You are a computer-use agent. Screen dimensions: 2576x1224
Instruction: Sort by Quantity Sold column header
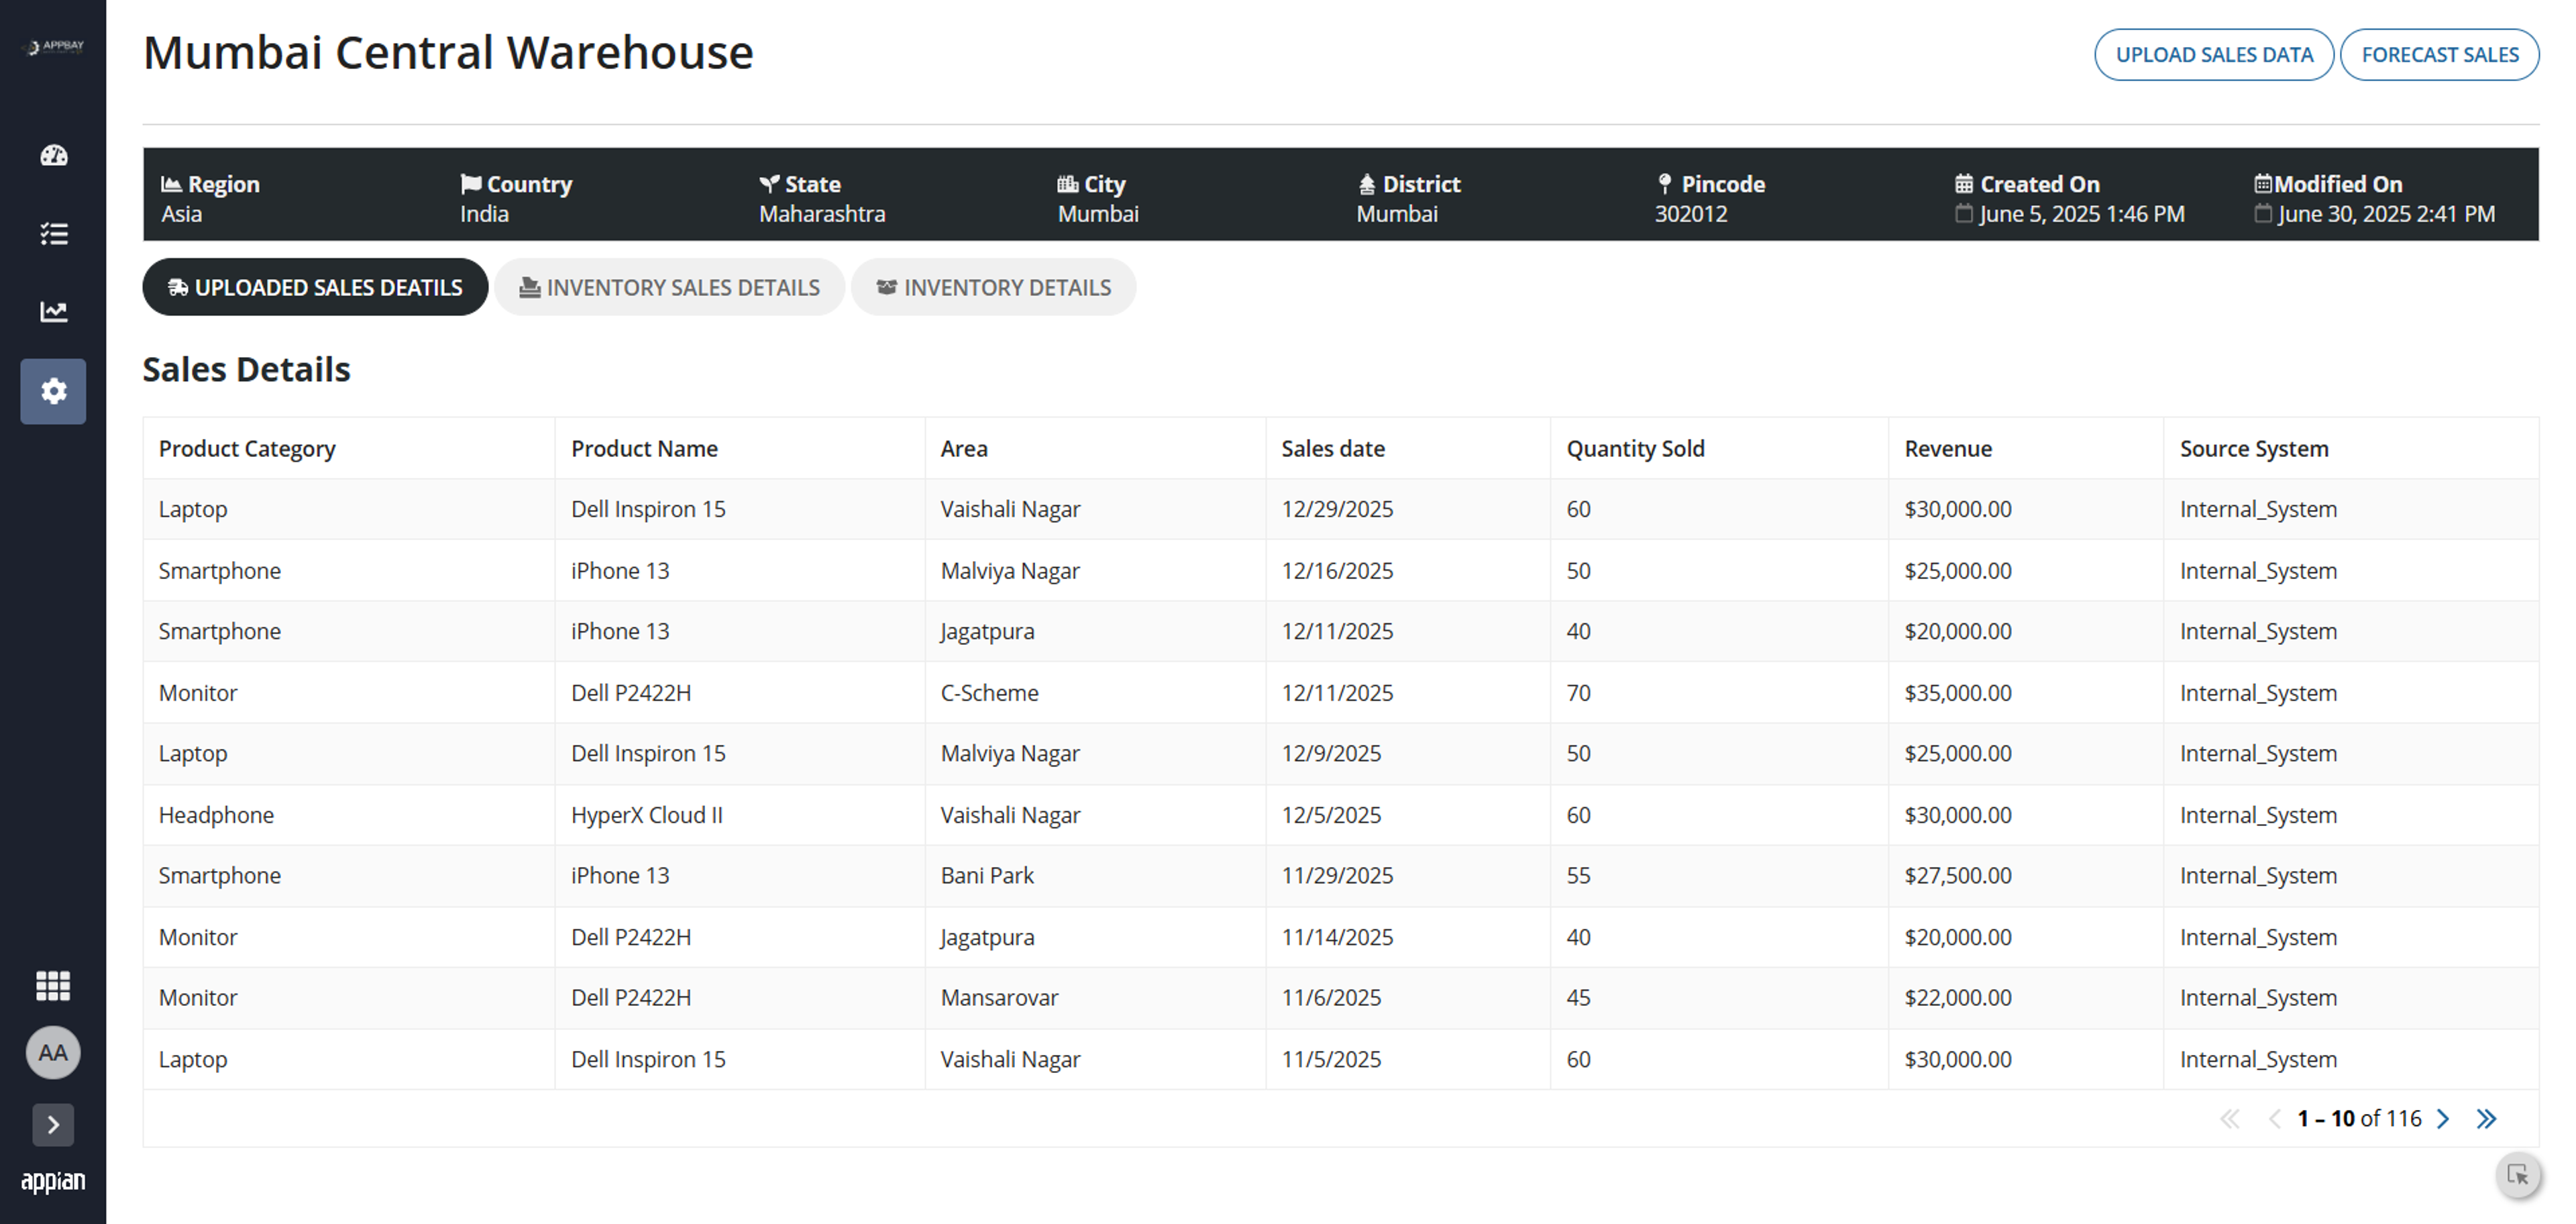click(x=1635, y=449)
